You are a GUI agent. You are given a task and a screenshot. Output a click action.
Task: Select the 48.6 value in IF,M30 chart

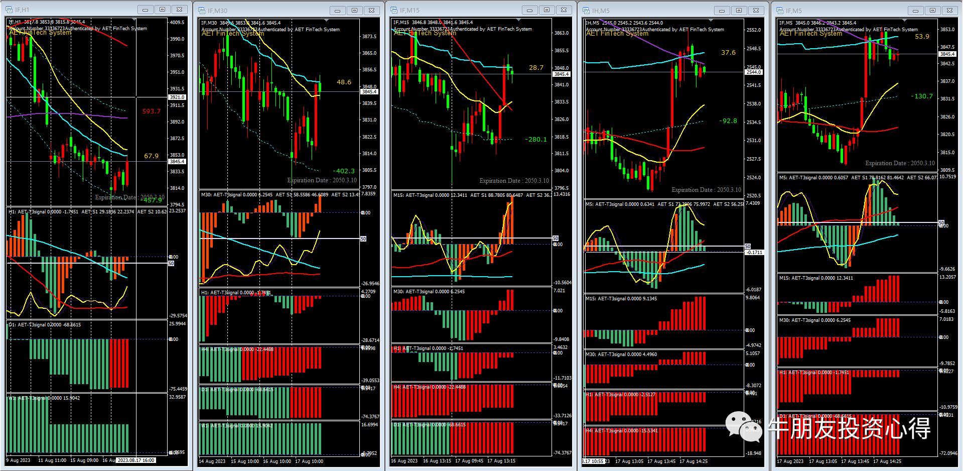tap(344, 82)
